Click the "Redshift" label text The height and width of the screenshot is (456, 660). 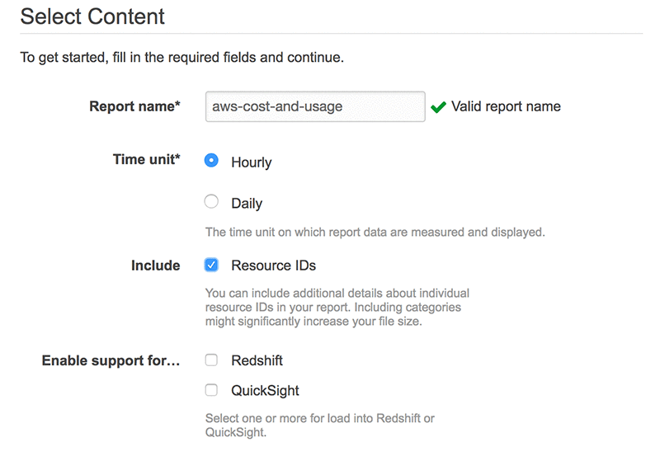click(x=257, y=361)
